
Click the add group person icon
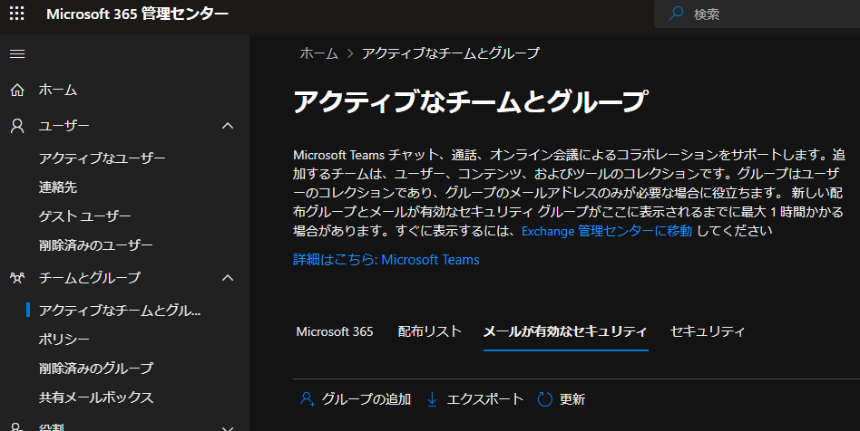coord(308,399)
